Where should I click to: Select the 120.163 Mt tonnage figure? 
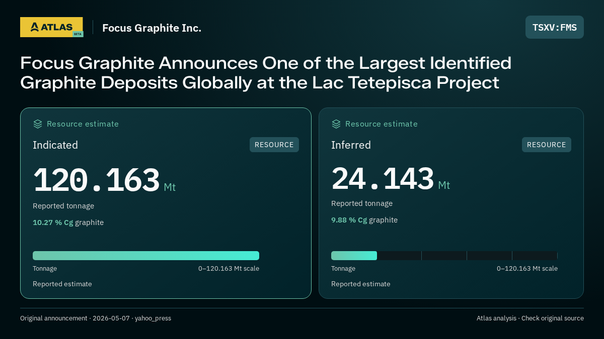104,180
